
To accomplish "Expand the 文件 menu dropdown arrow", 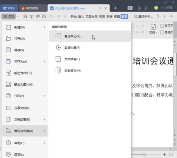I will (18, 17).
